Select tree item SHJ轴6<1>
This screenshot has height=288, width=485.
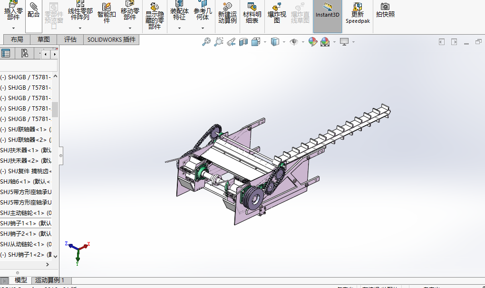pyautogui.click(x=26, y=182)
